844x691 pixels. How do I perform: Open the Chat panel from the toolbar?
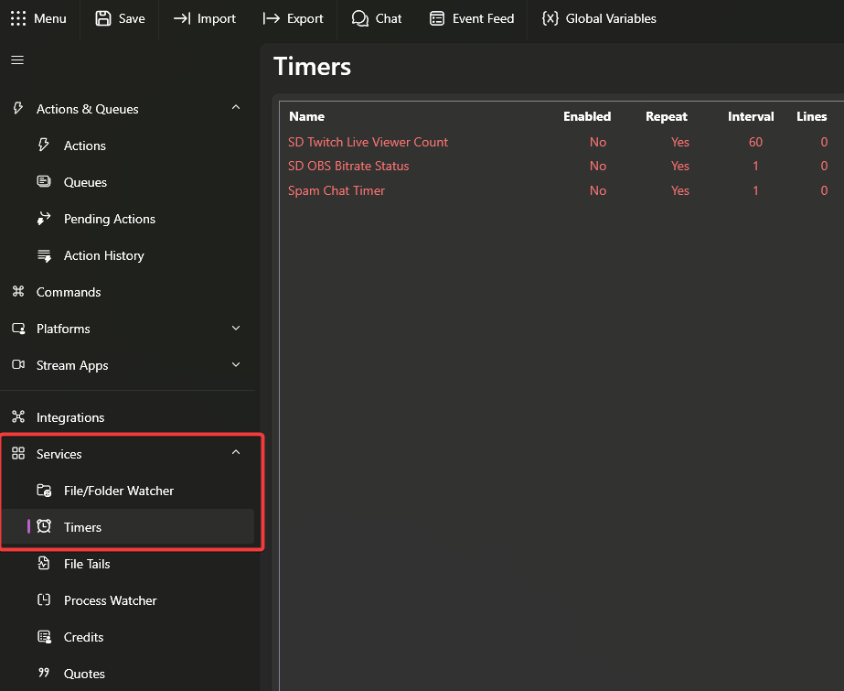(x=377, y=18)
